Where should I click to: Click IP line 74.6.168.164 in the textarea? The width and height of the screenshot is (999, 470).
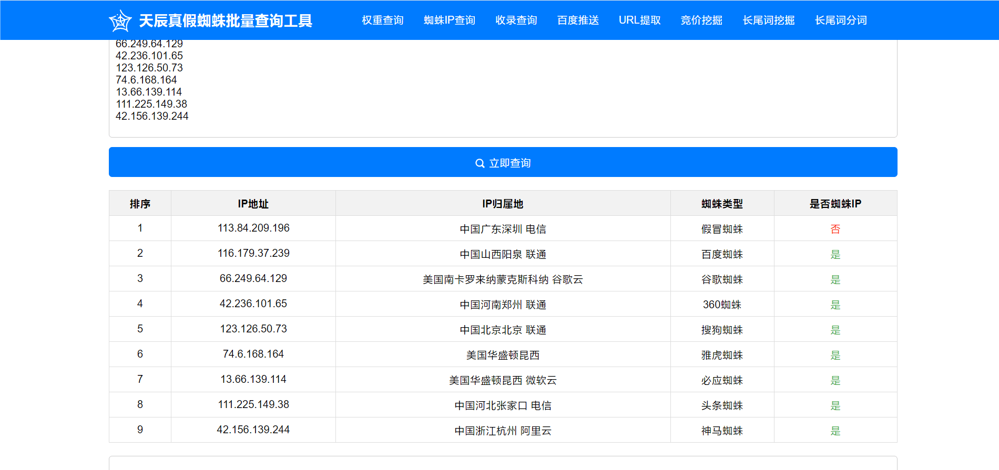146,80
